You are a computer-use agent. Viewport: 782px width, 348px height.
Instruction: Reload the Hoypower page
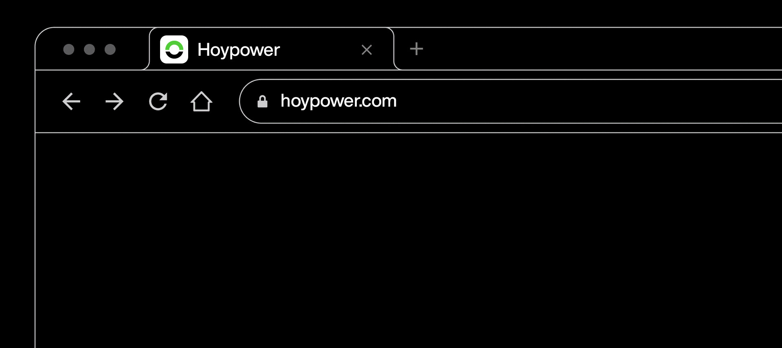(x=158, y=101)
